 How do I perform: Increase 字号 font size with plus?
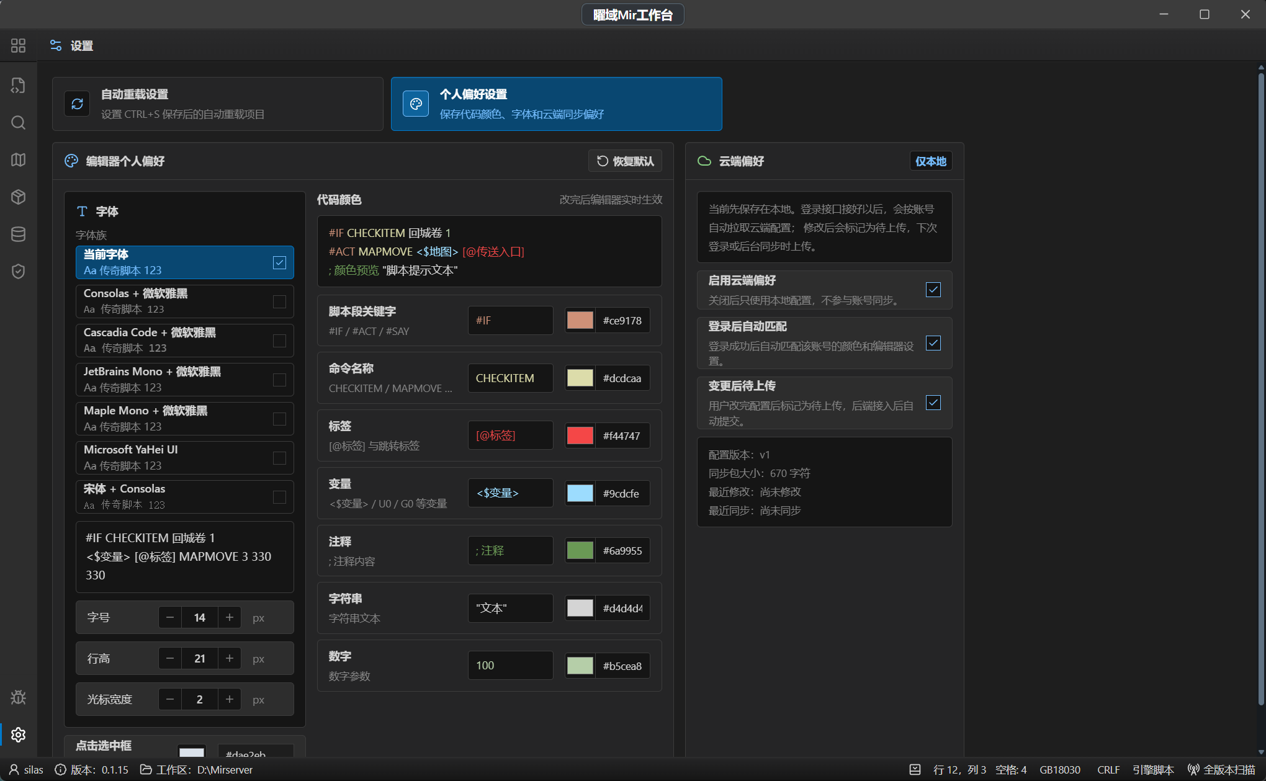(x=230, y=617)
